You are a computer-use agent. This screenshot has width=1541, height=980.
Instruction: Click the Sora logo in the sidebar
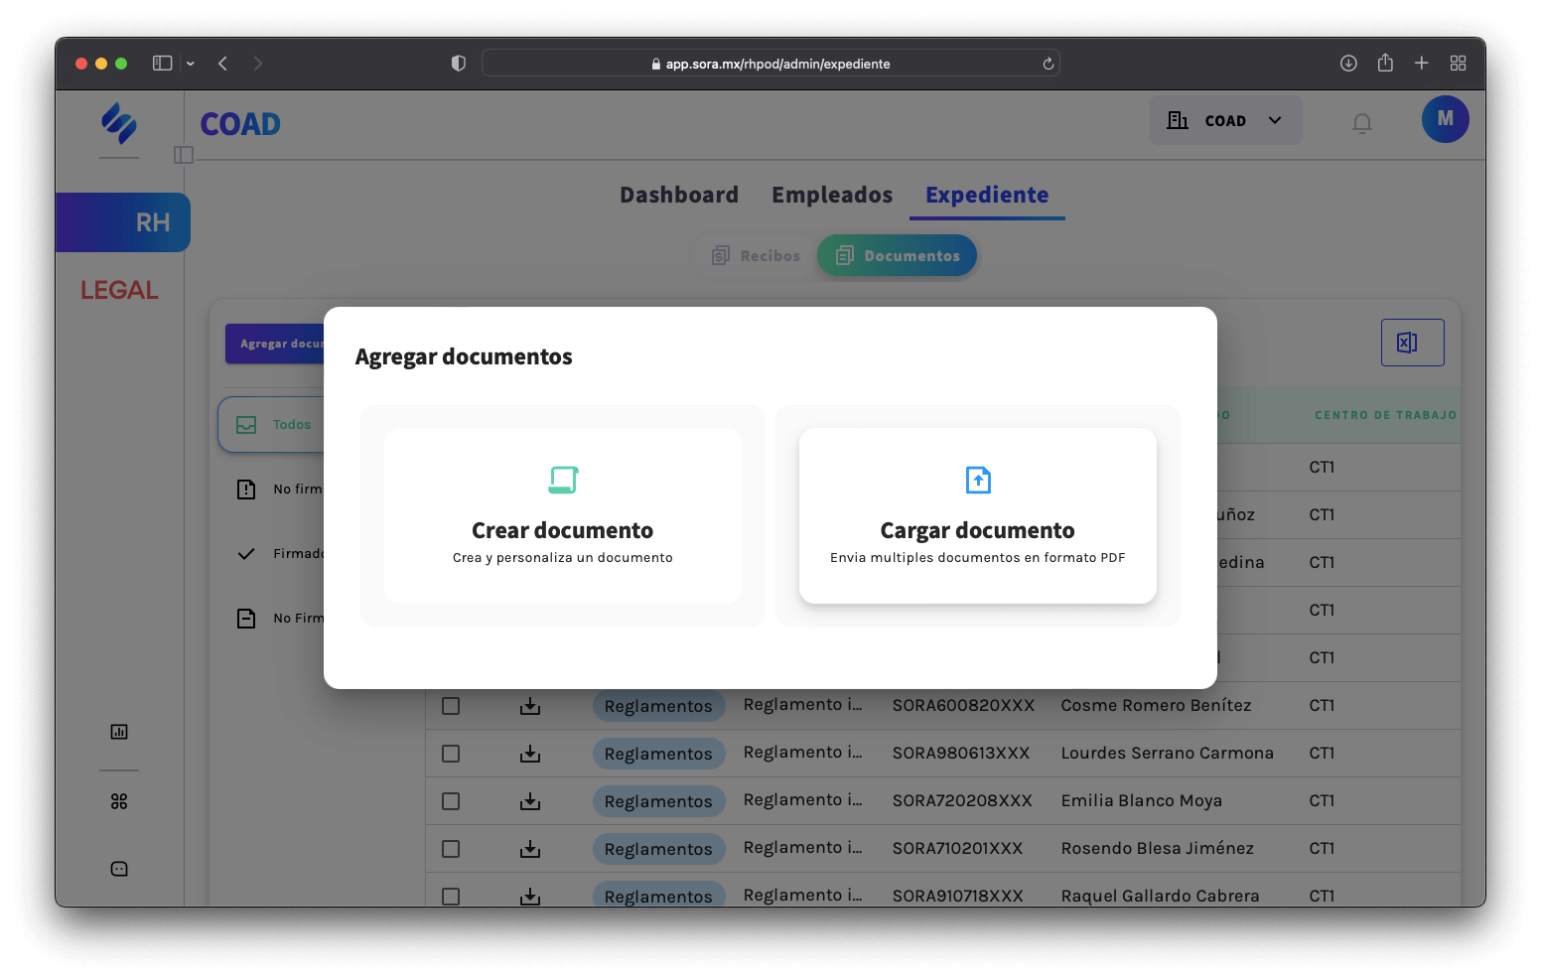tap(119, 123)
